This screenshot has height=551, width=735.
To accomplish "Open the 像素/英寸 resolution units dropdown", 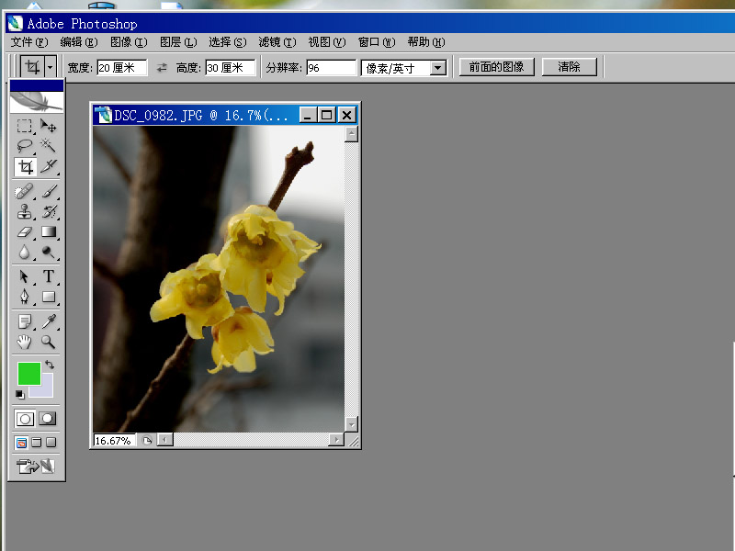I will click(x=438, y=68).
